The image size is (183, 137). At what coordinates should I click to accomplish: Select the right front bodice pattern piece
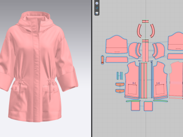coord(161,80)
